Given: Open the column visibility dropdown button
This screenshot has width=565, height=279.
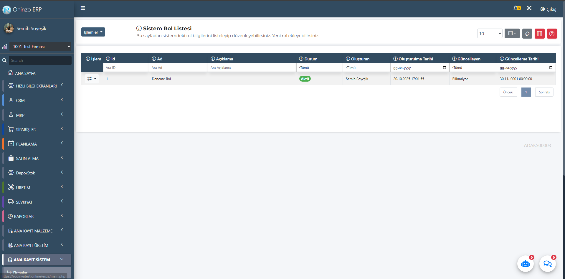Looking at the screenshot, I should tap(512, 33).
